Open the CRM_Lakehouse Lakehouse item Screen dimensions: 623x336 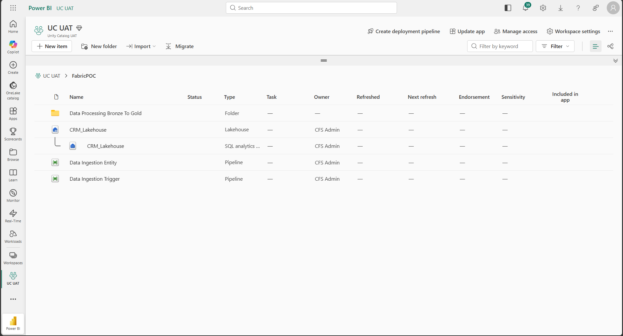coord(88,130)
